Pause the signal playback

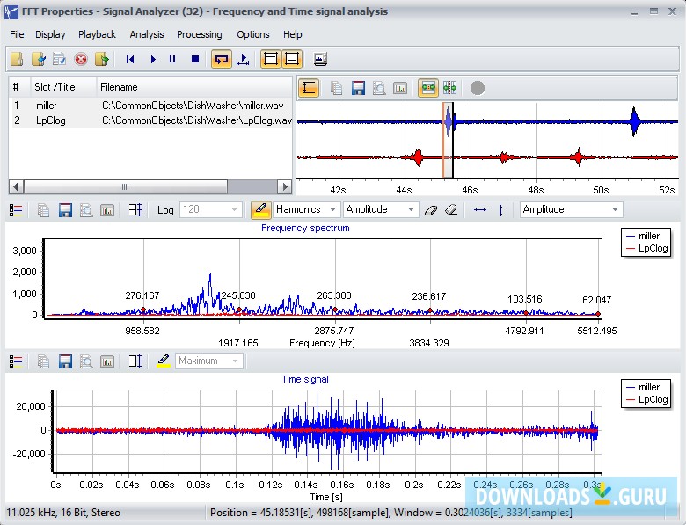coord(171,59)
